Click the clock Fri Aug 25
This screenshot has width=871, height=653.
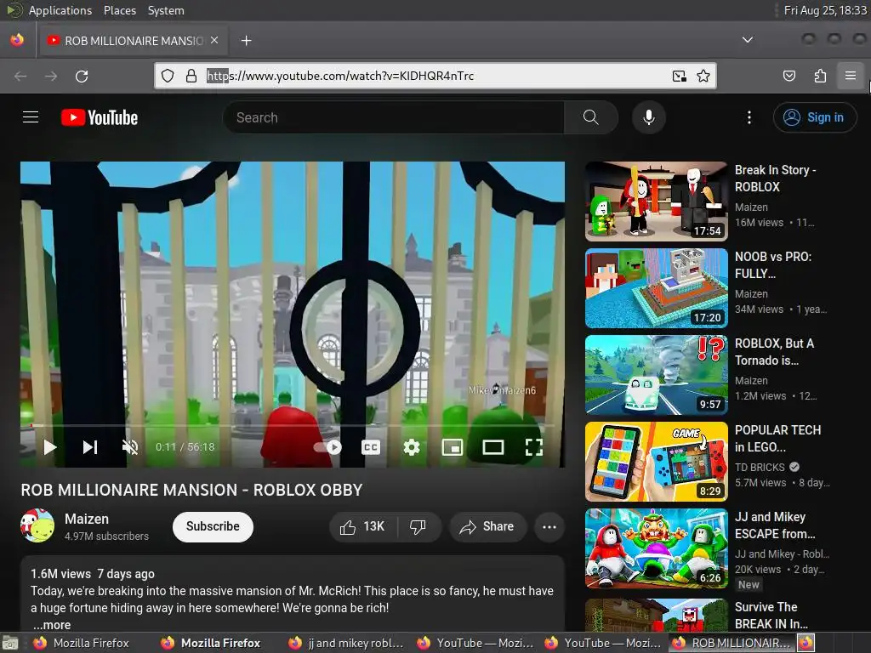coord(825,10)
